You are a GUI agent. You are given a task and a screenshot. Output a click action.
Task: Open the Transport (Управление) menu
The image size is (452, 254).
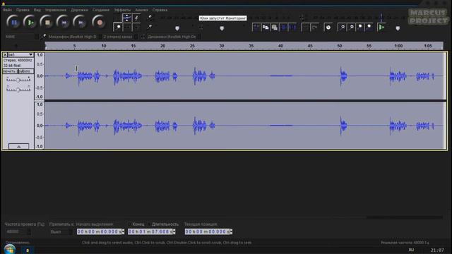pos(55,10)
